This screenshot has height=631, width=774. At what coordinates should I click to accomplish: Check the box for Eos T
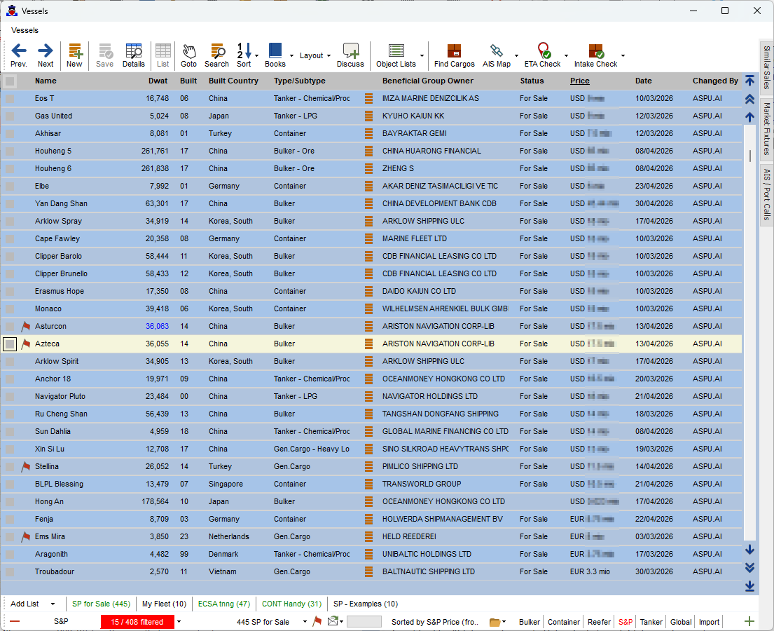[x=10, y=99]
